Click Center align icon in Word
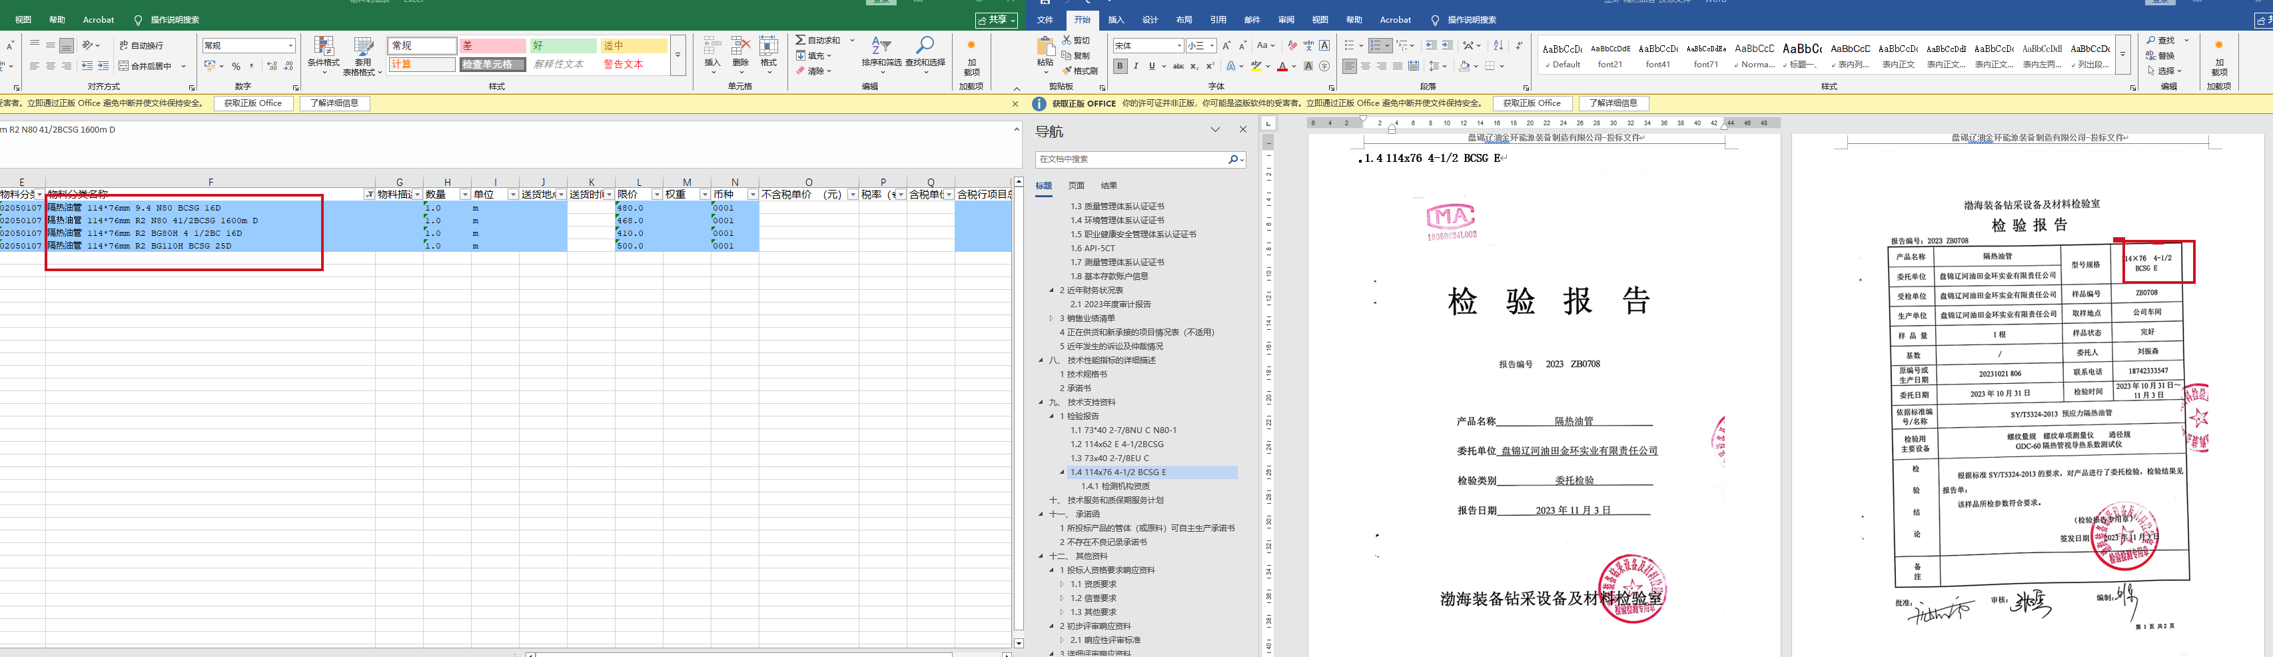 coord(1366,66)
